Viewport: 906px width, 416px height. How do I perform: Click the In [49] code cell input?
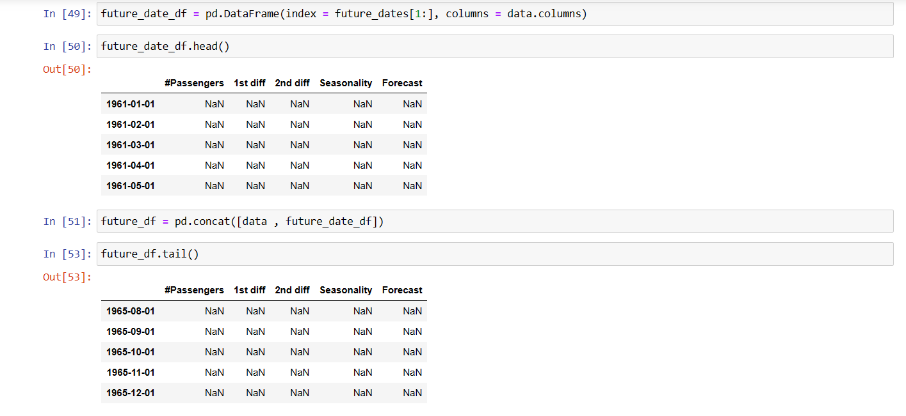point(495,14)
